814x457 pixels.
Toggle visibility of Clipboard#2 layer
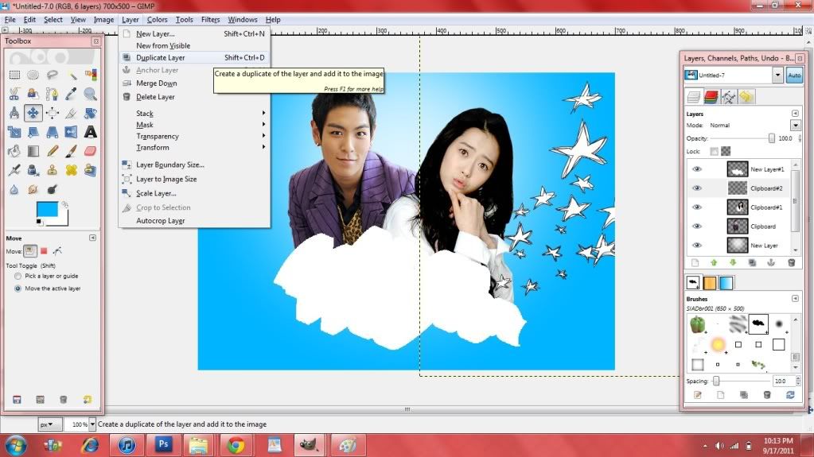tap(697, 188)
